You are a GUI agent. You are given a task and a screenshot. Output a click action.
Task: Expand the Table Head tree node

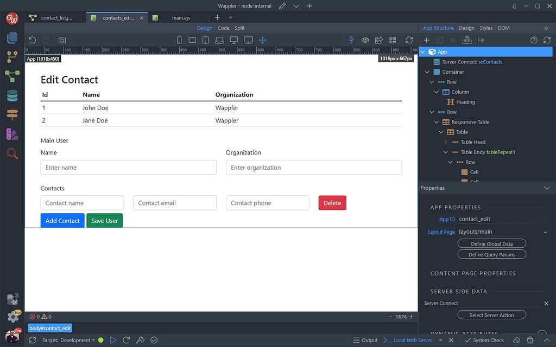445,142
